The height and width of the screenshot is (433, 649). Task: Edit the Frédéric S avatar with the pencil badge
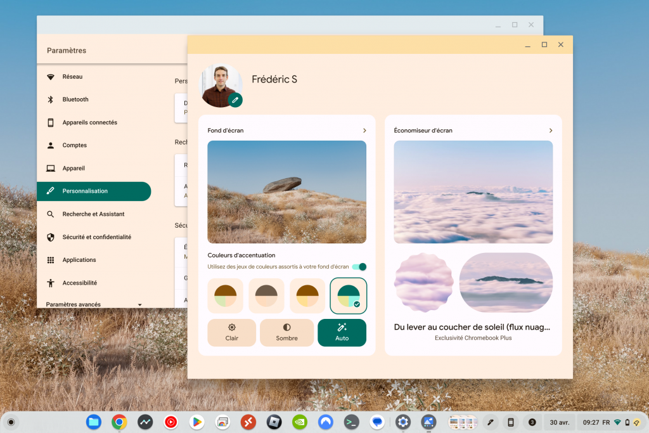tap(235, 100)
